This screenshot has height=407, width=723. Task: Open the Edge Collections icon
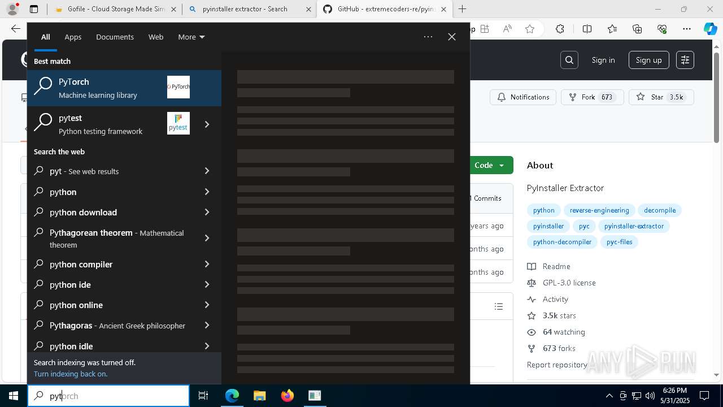(637, 29)
